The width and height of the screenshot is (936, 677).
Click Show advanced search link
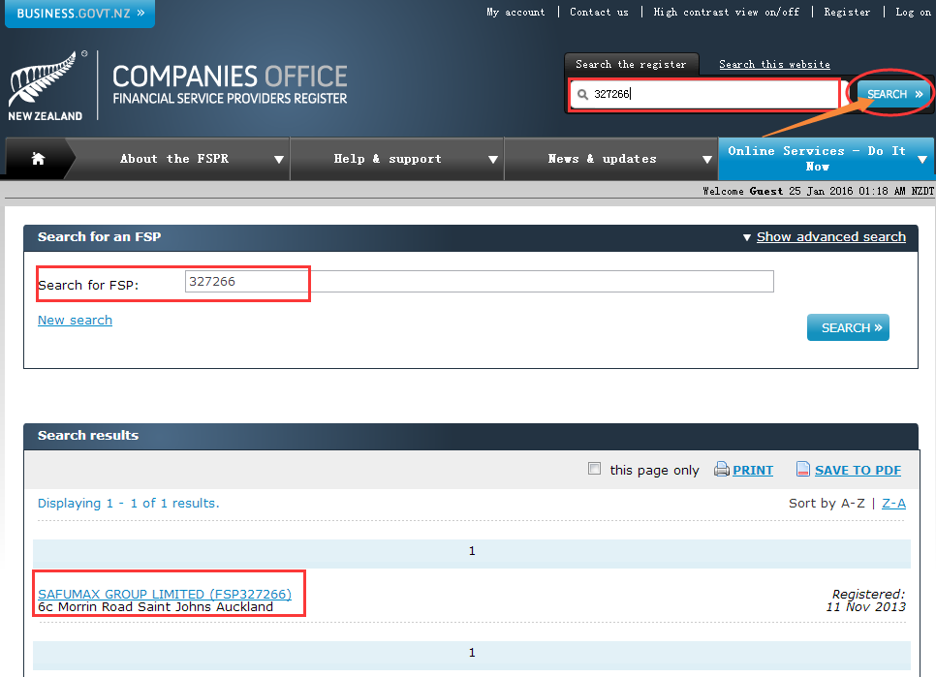tap(831, 236)
